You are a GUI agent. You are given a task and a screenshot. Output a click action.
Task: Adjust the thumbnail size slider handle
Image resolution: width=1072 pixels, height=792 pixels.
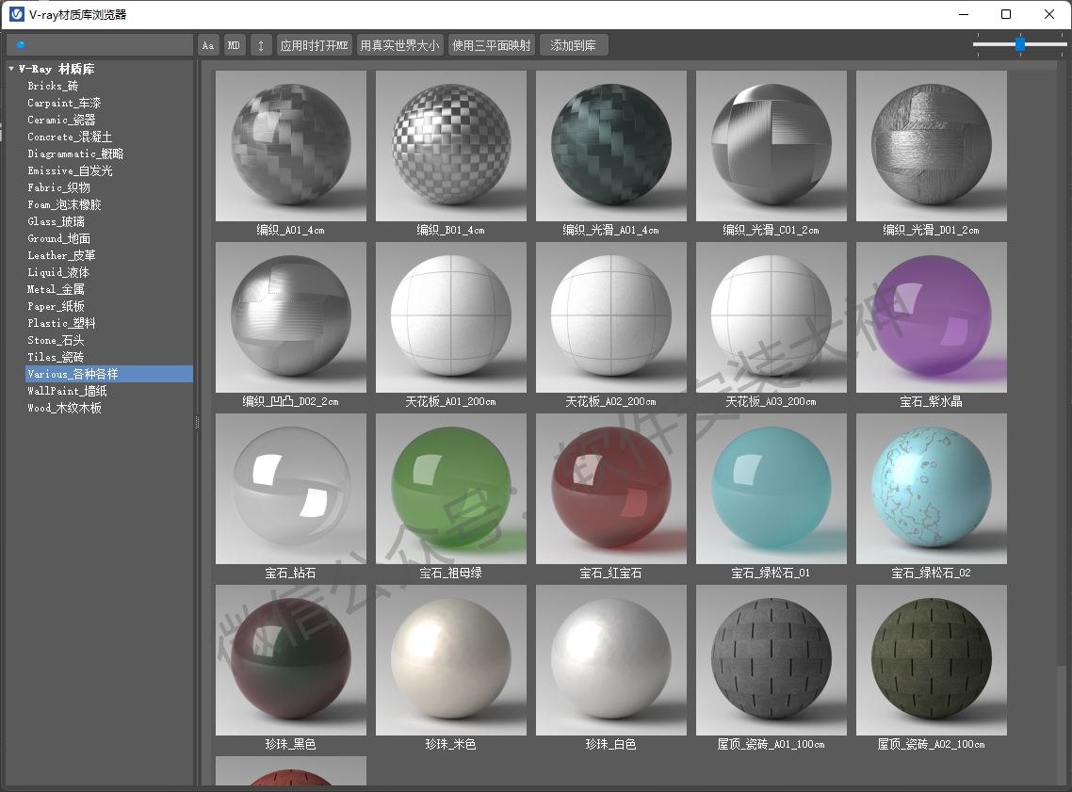[x=1020, y=44]
